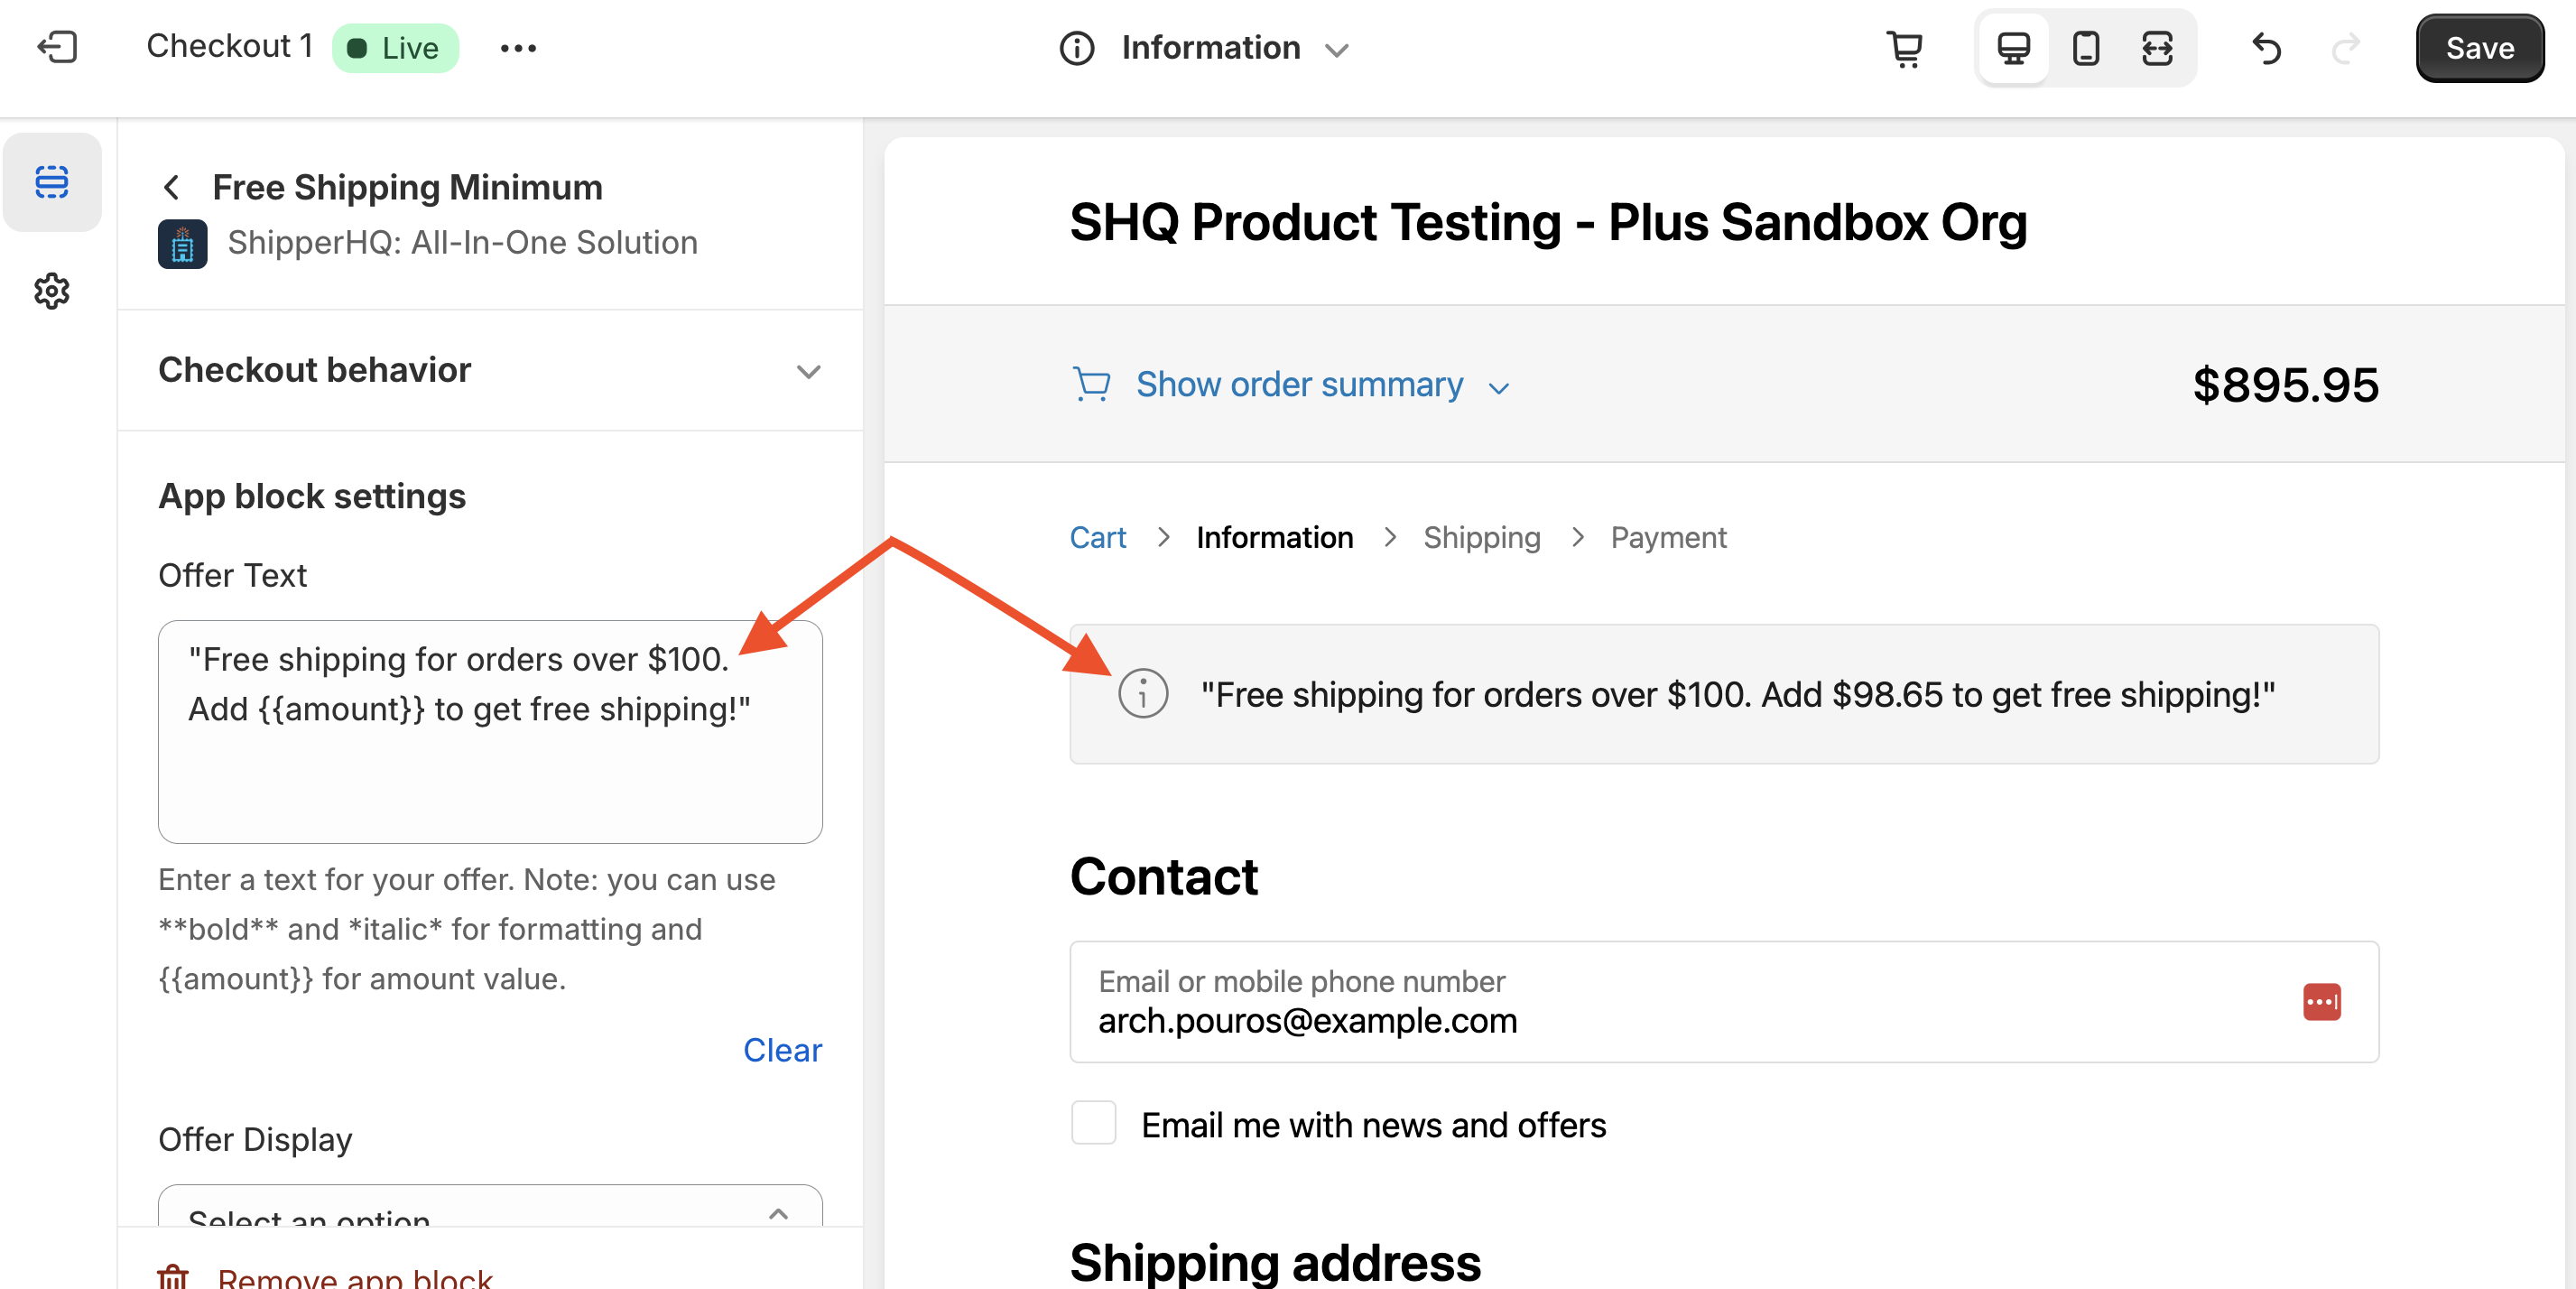Go to Cart breadcrumb link
This screenshot has height=1289, width=2576.
tap(1097, 538)
